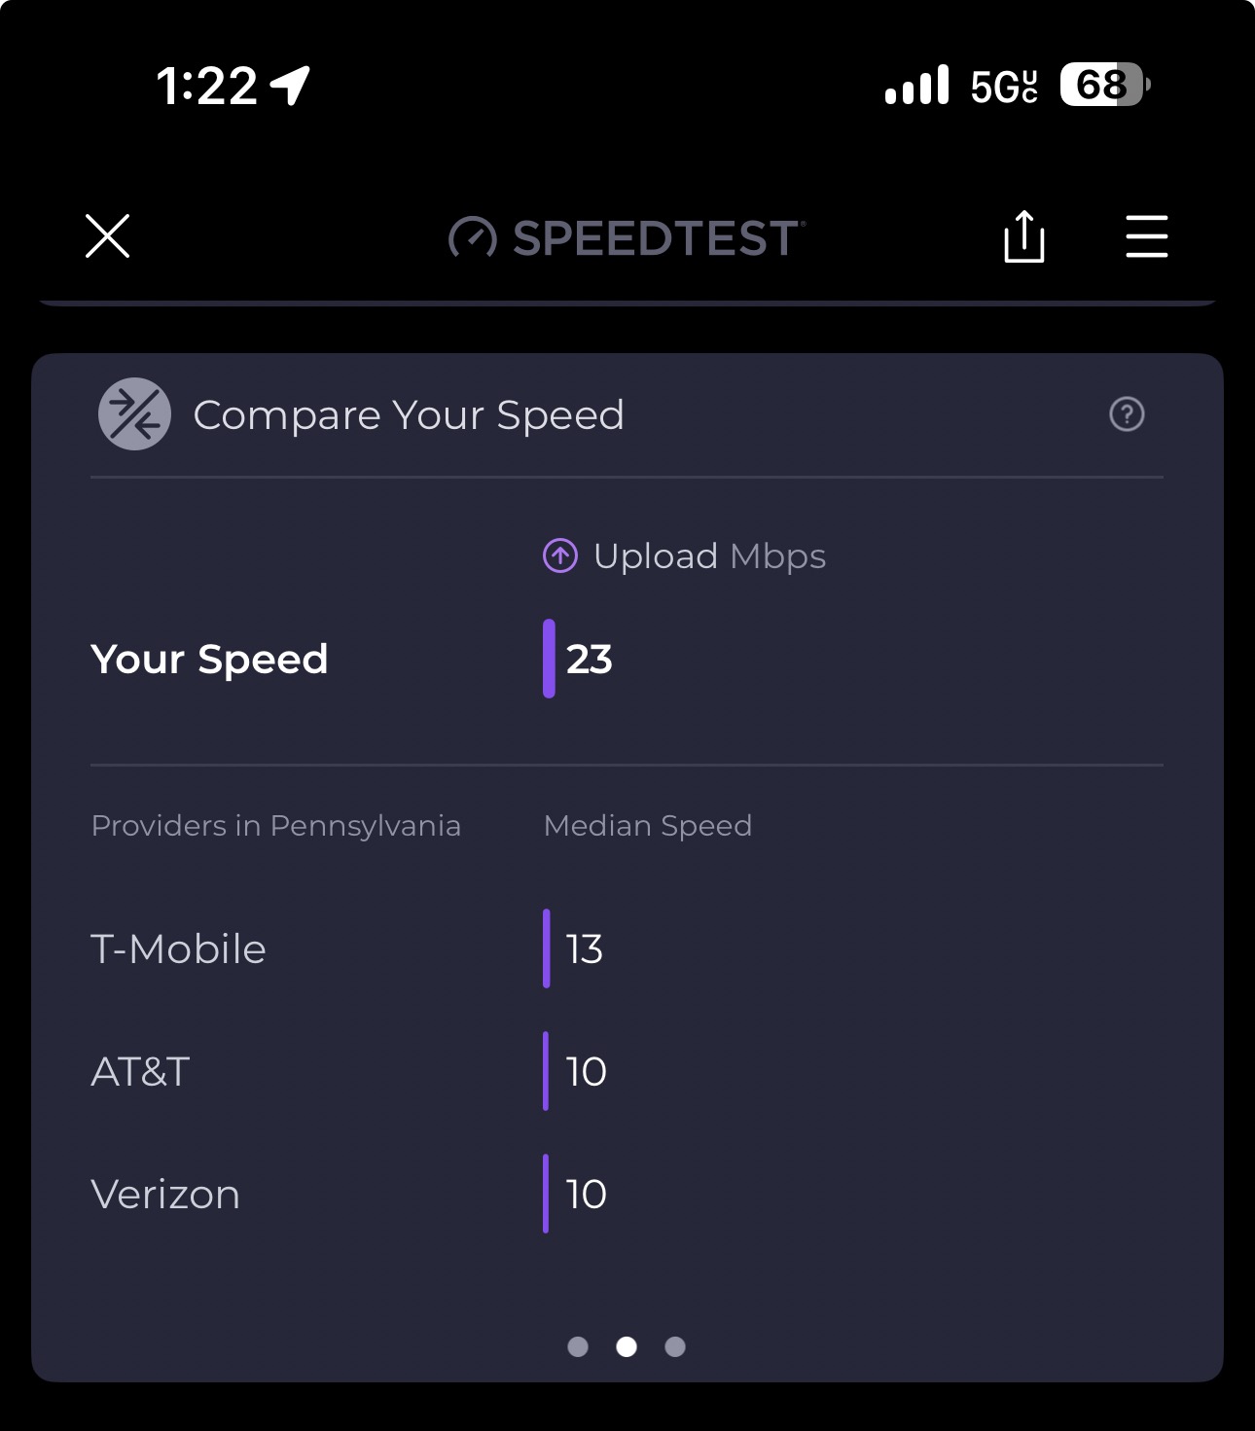Tap the Speedtest gauge logo
The image size is (1255, 1431).
coord(473,238)
